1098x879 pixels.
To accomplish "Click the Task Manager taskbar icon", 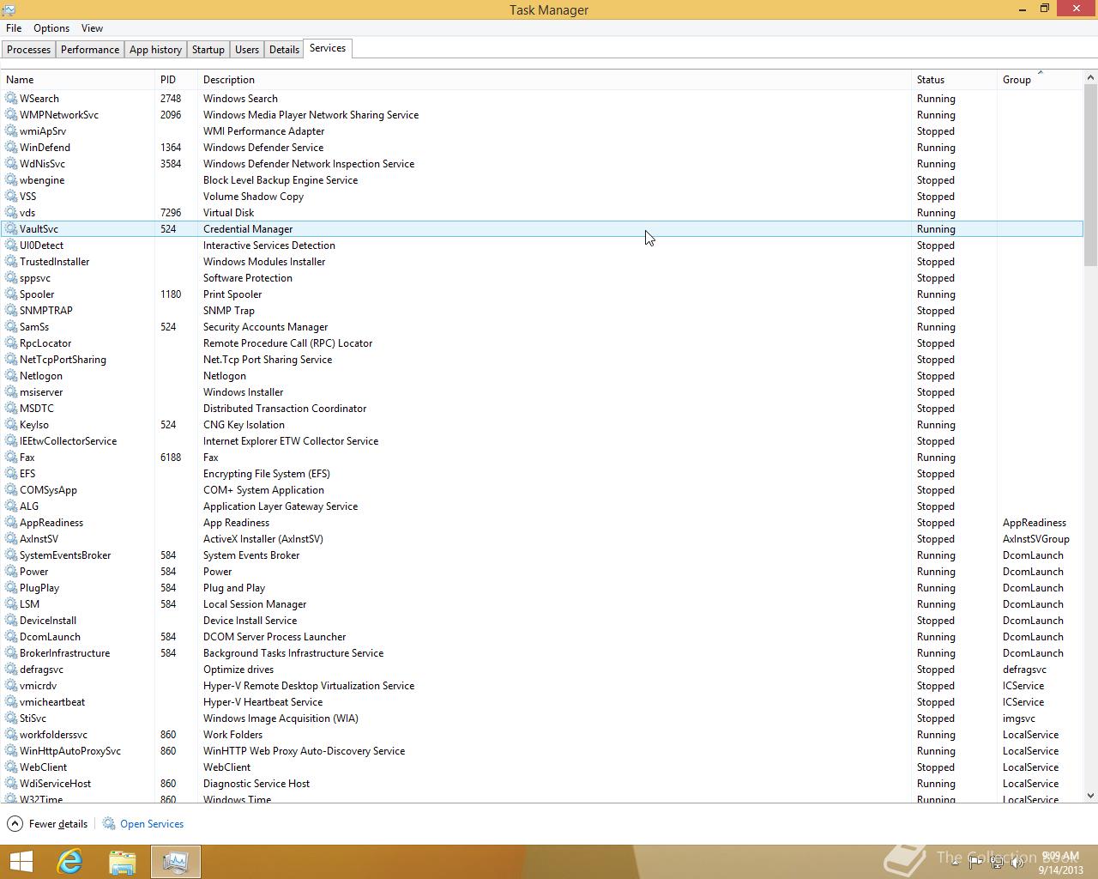I will pos(176,862).
